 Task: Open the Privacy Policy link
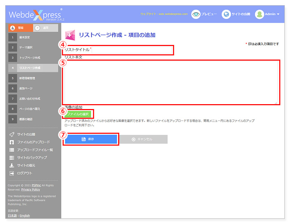30,190
